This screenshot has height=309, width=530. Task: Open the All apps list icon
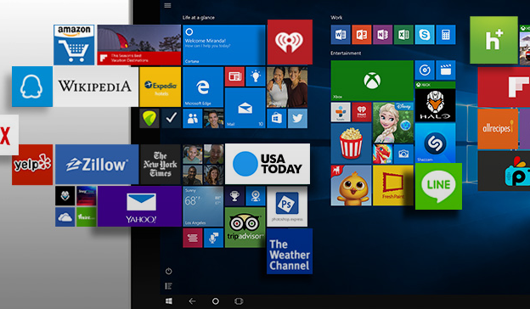168,286
